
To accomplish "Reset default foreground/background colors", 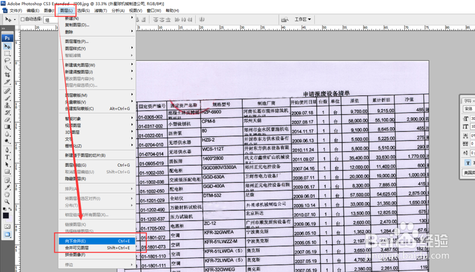I will (x=4, y=209).
